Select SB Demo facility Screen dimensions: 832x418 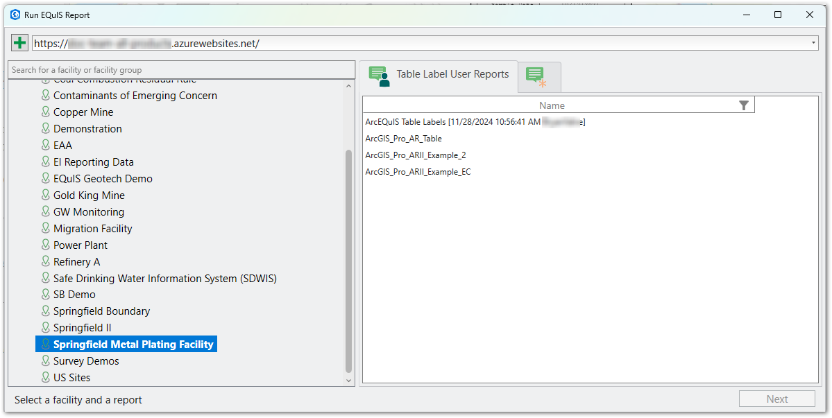click(x=74, y=295)
